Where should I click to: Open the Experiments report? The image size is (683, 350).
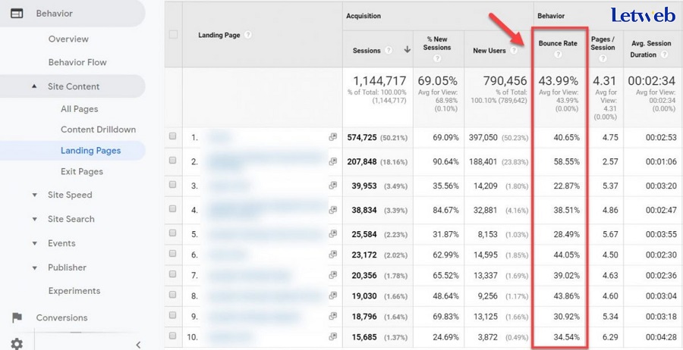point(74,291)
